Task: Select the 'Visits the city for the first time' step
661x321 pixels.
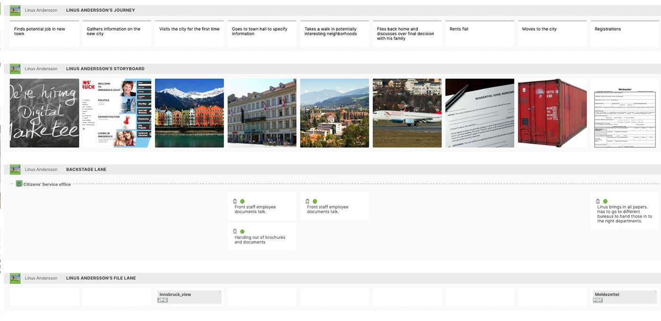Action: click(189, 34)
